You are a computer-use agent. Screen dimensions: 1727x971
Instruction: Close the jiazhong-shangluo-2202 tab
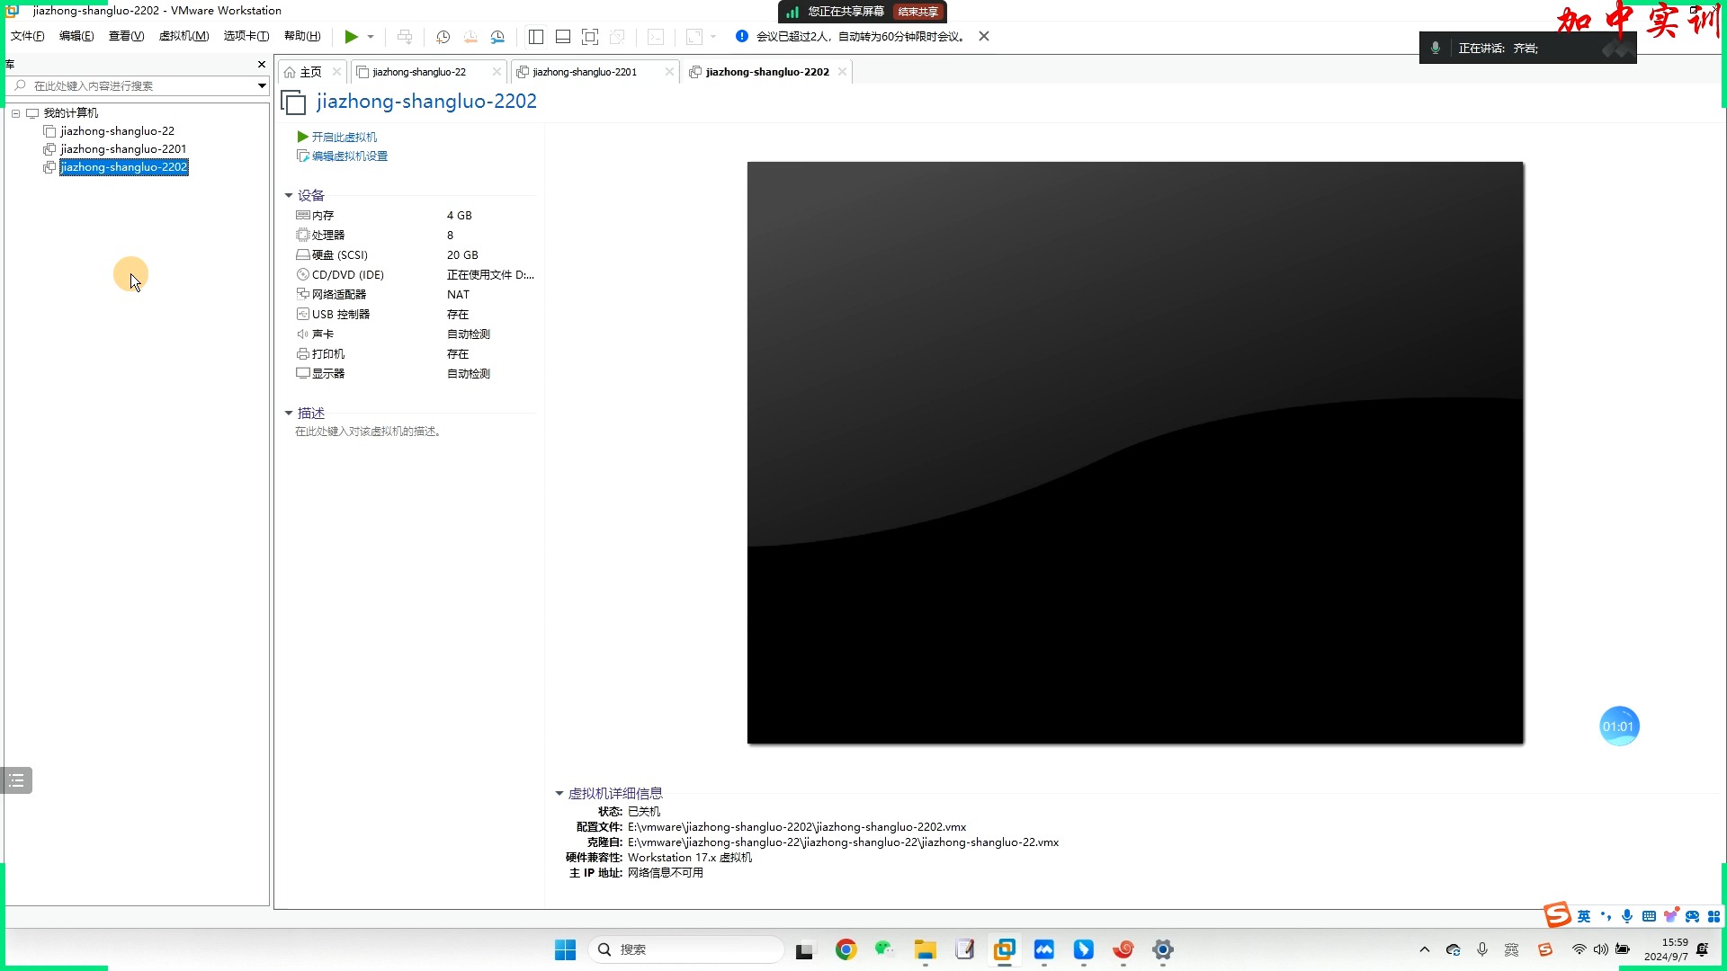(842, 72)
